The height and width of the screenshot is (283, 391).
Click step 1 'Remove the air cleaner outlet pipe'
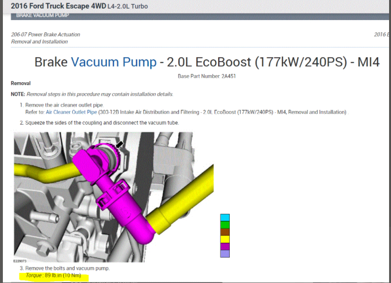tap(65, 105)
